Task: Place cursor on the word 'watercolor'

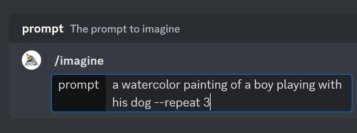Action: (x=151, y=85)
